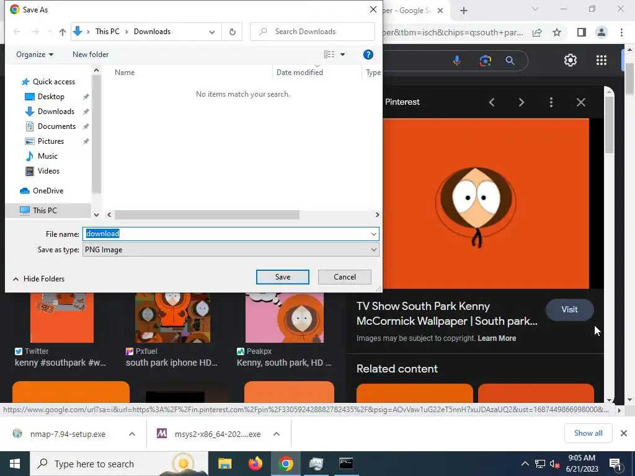Visit the Pinterest source page
635x476 pixels.
[569, 310]
